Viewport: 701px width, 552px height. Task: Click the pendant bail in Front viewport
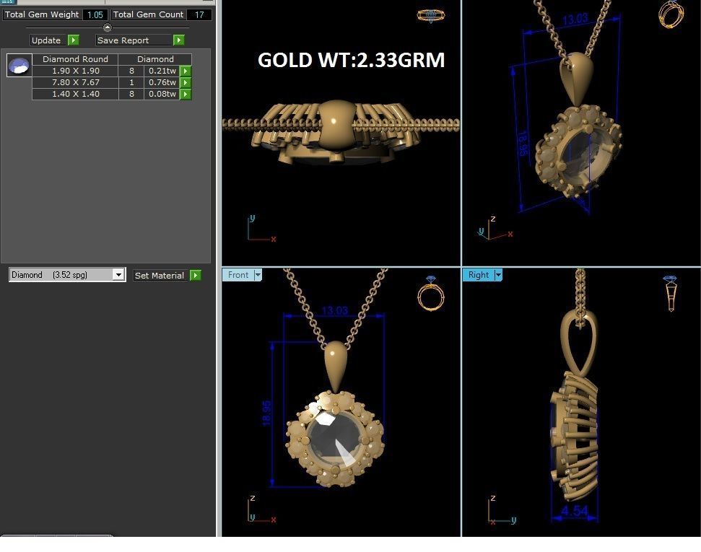335,367
